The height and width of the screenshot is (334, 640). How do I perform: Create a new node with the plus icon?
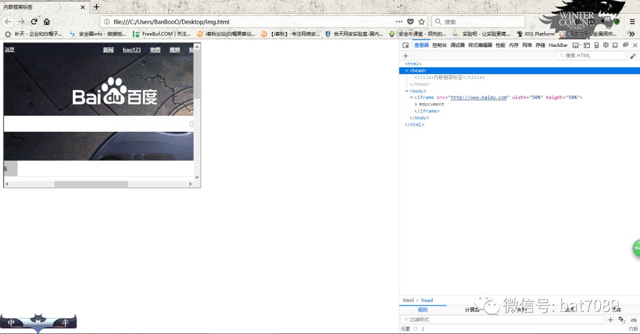point(406,56)
